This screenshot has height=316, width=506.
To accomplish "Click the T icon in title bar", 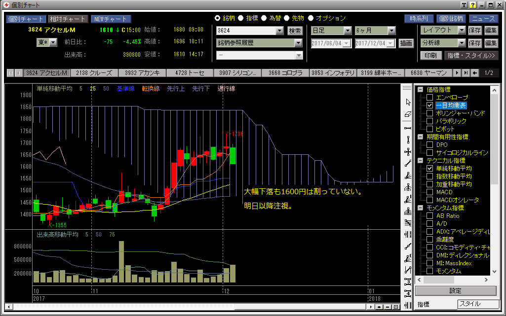I will pyautogui.click(x=464, y=5).
